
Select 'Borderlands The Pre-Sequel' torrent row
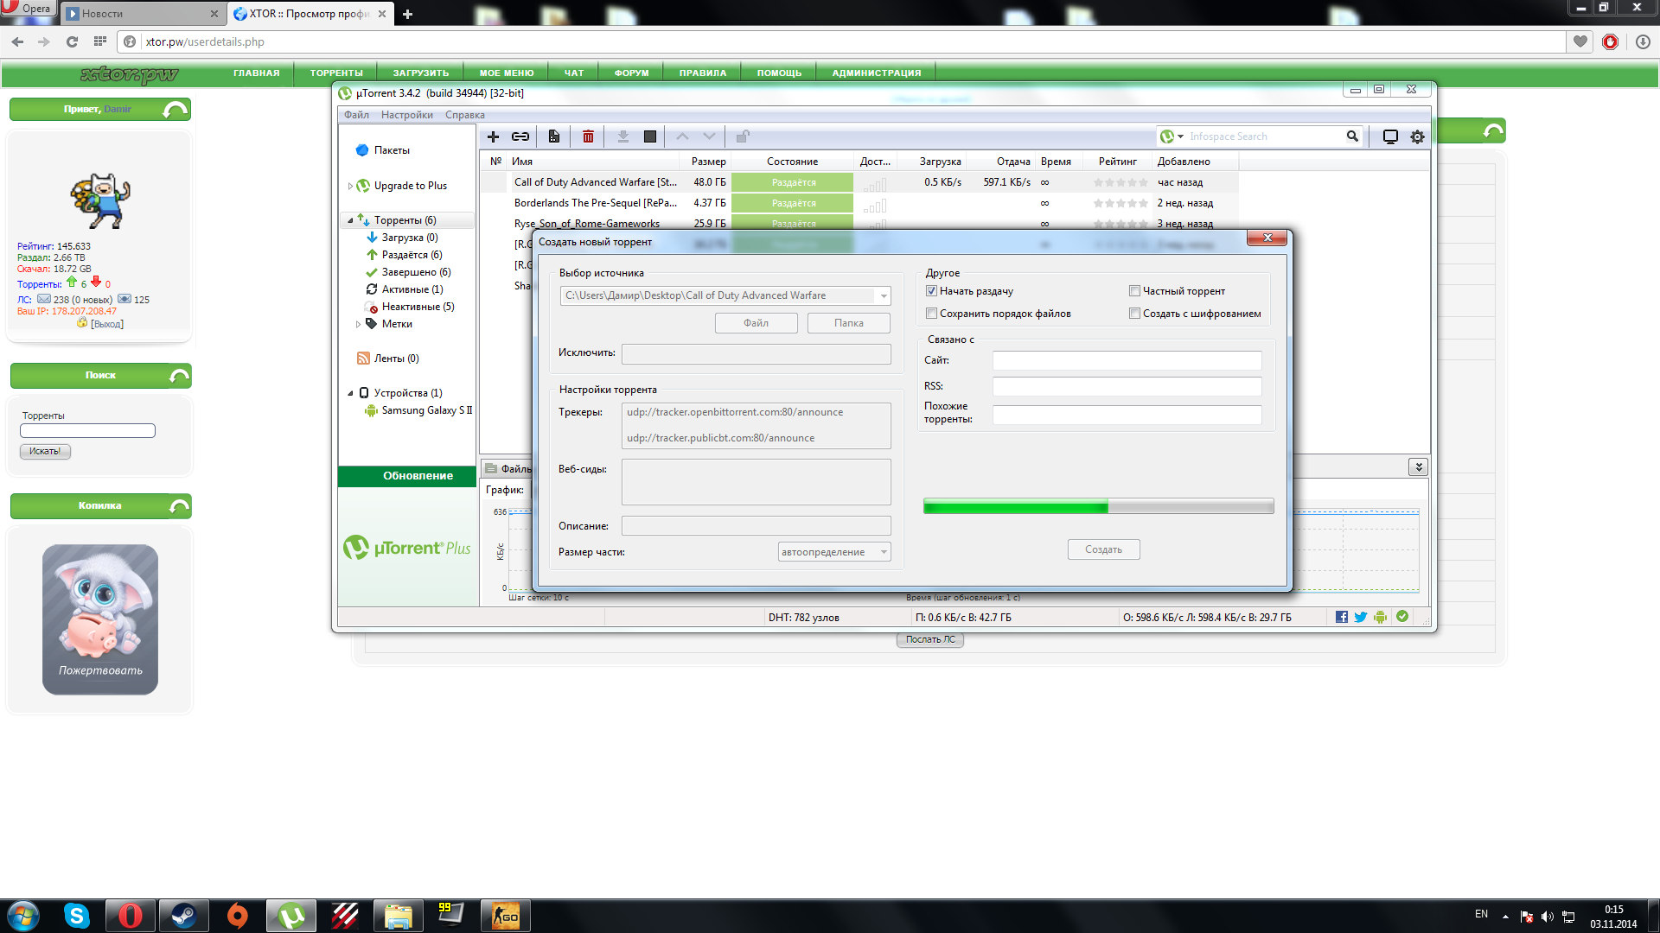tap(859, 203)
